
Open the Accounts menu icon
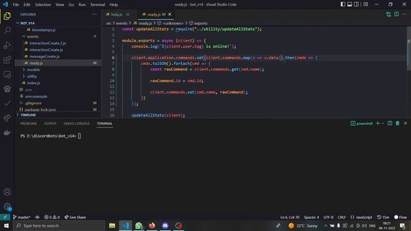click(x=7, y=192)
